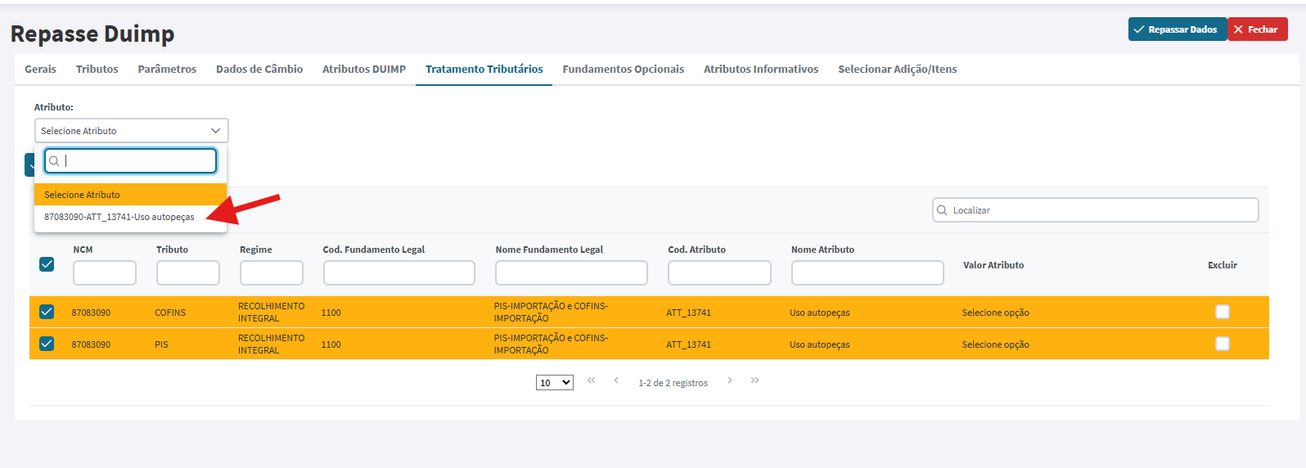The image size is (1306, 468).
Task: Click the red Fechar button
Action: 1257,29
